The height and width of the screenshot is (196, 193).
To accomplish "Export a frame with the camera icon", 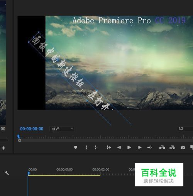I will [183, 147].
